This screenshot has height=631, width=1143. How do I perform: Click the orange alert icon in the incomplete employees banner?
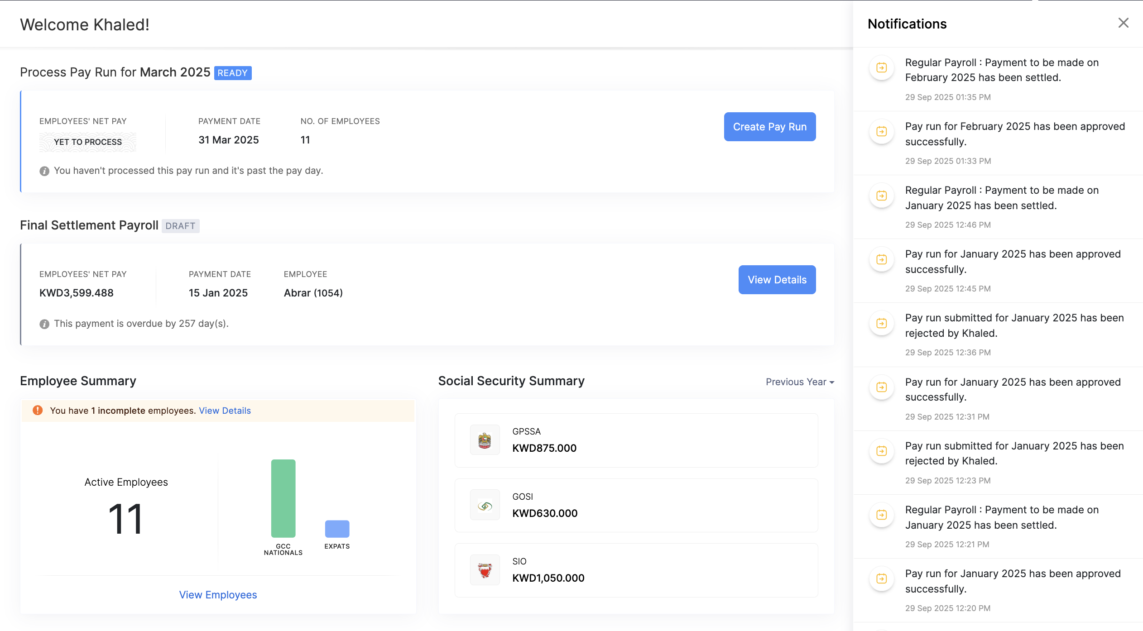click(x=38, y=411)
